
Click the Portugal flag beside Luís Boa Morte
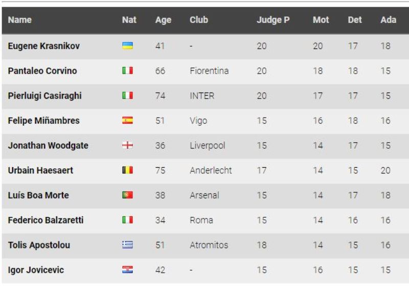[128, 195]
